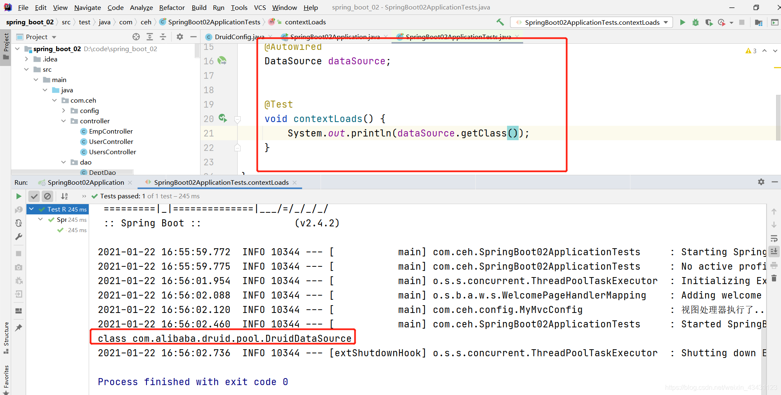The image size is (781, 395).
Task: Click Select Opened File target icon
Action: [136, 37]
